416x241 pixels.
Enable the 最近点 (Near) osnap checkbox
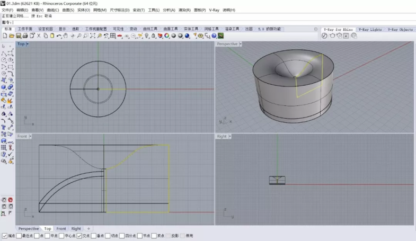click(19, 236)
